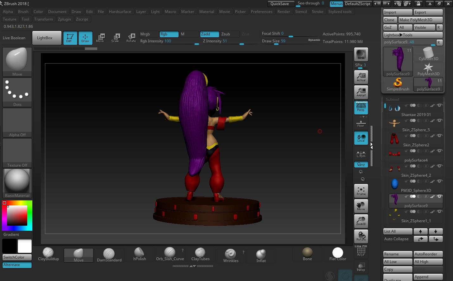The height and width of the screenshot is (281, 453).
Task: Adjust the Draw Size slider
Action: (x=290, y=41)
